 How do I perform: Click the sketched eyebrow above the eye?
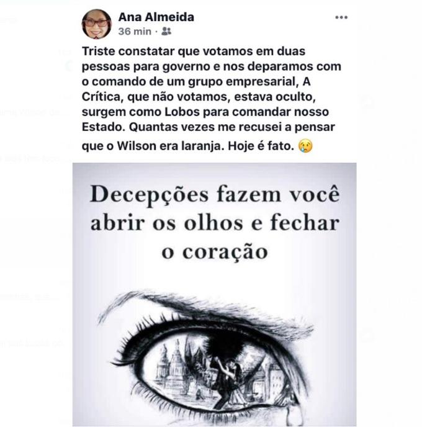[205, 312]
